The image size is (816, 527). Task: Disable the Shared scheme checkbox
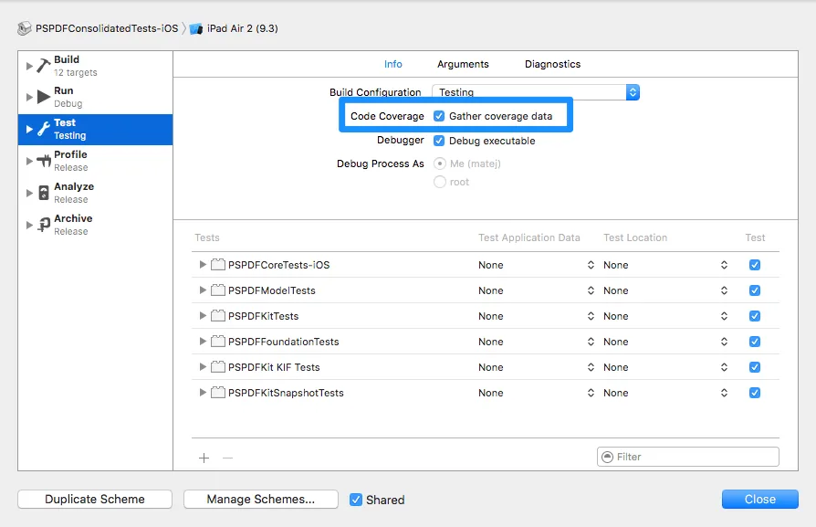356,500
